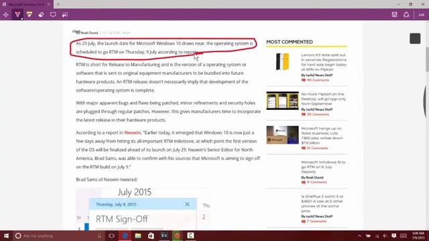Select the Highlighter tool
The height and width of the screenshot is (241, 429).
[x=29, y=15]
